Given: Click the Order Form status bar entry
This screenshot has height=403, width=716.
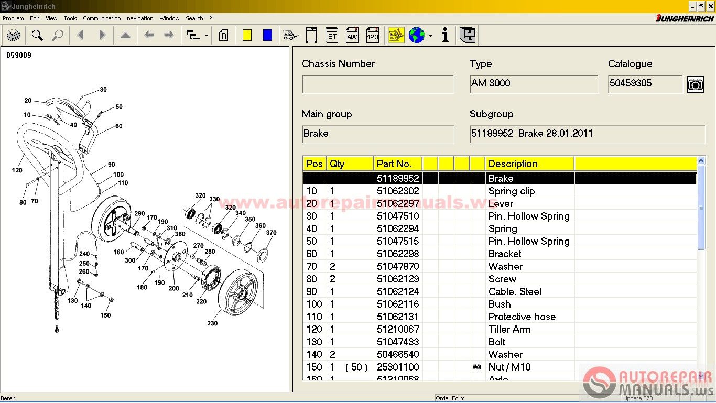Looking at the screenshot, I should (450, 398).
